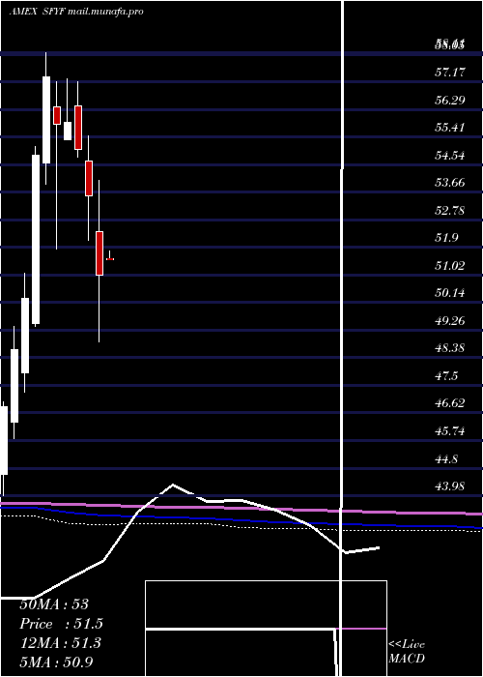
Task: Click the small last red candle near 51.5
Action: tap(110, 258)
